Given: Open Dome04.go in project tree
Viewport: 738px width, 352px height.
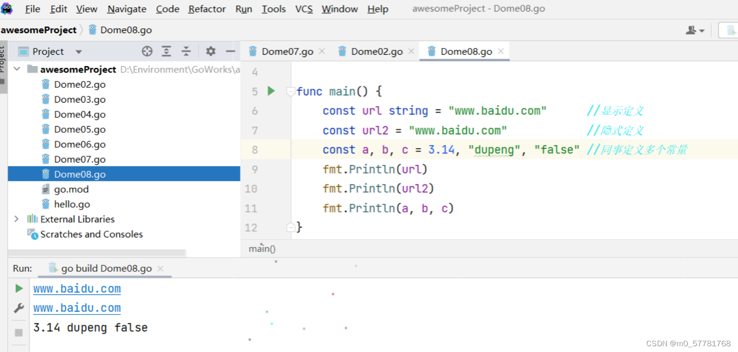Looking at the screenshot, I should (80, 114).
